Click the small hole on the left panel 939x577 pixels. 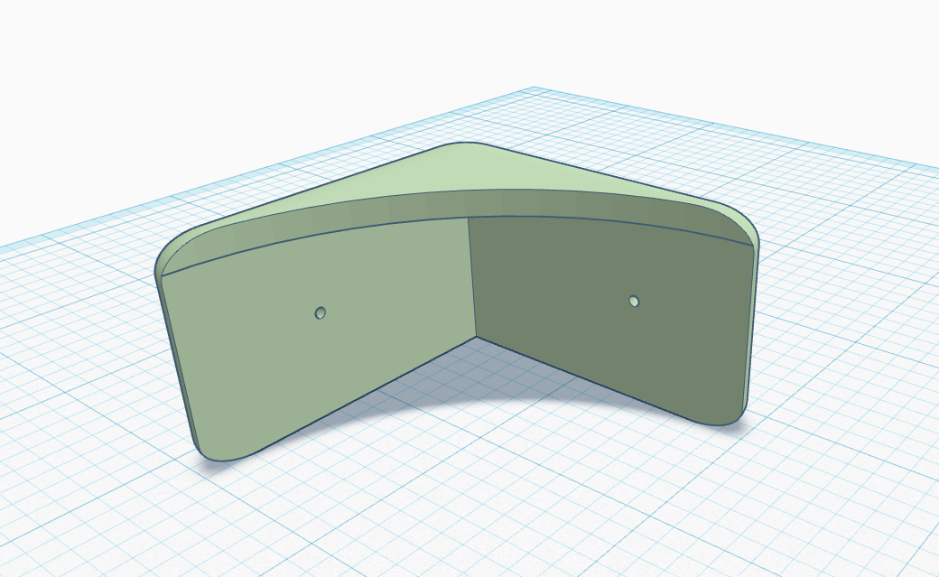pos(321,312)
